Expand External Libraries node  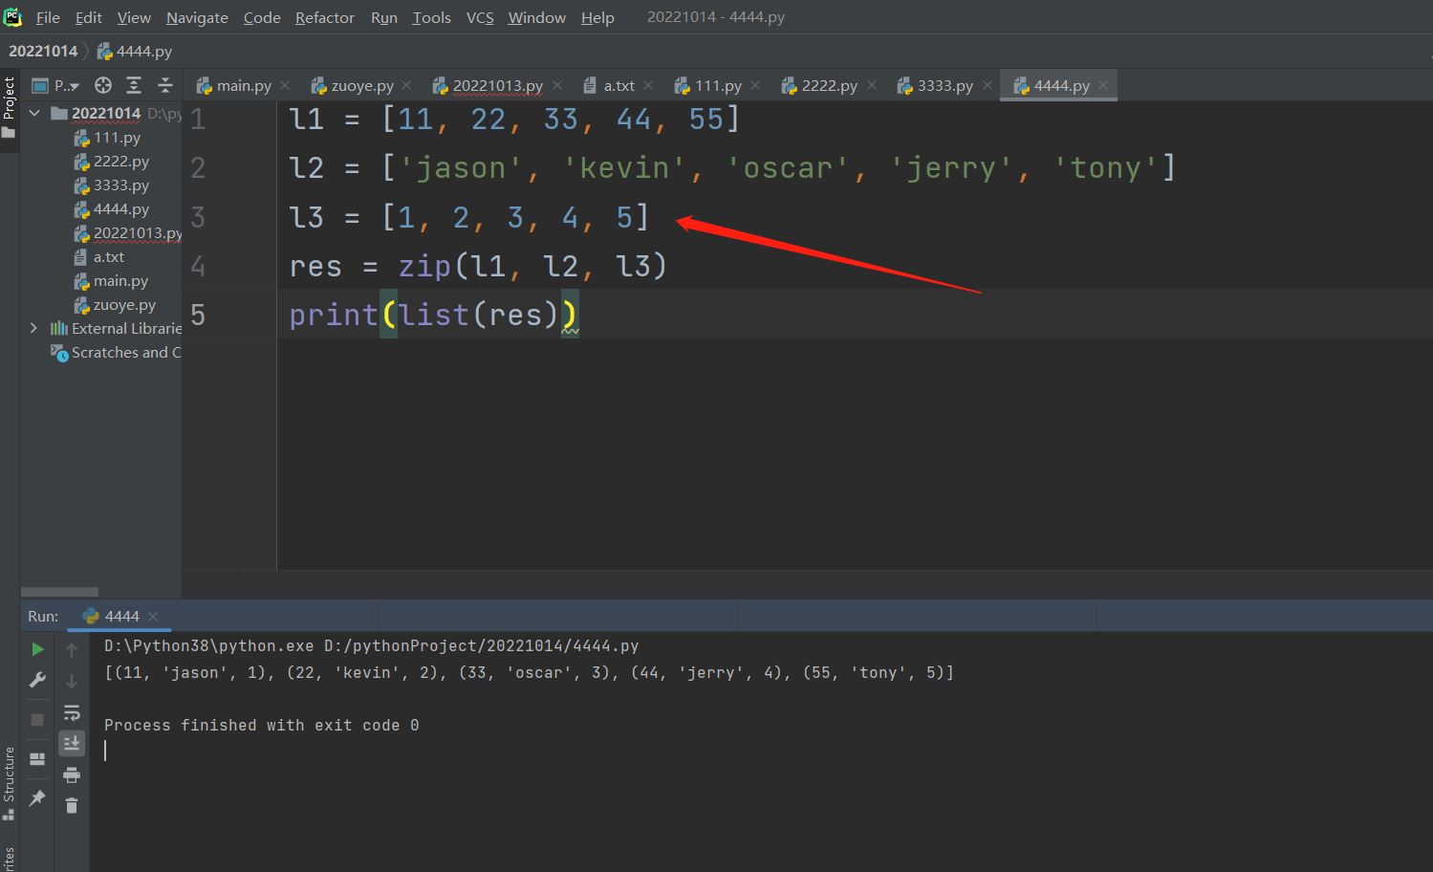(x=34, y=328)
